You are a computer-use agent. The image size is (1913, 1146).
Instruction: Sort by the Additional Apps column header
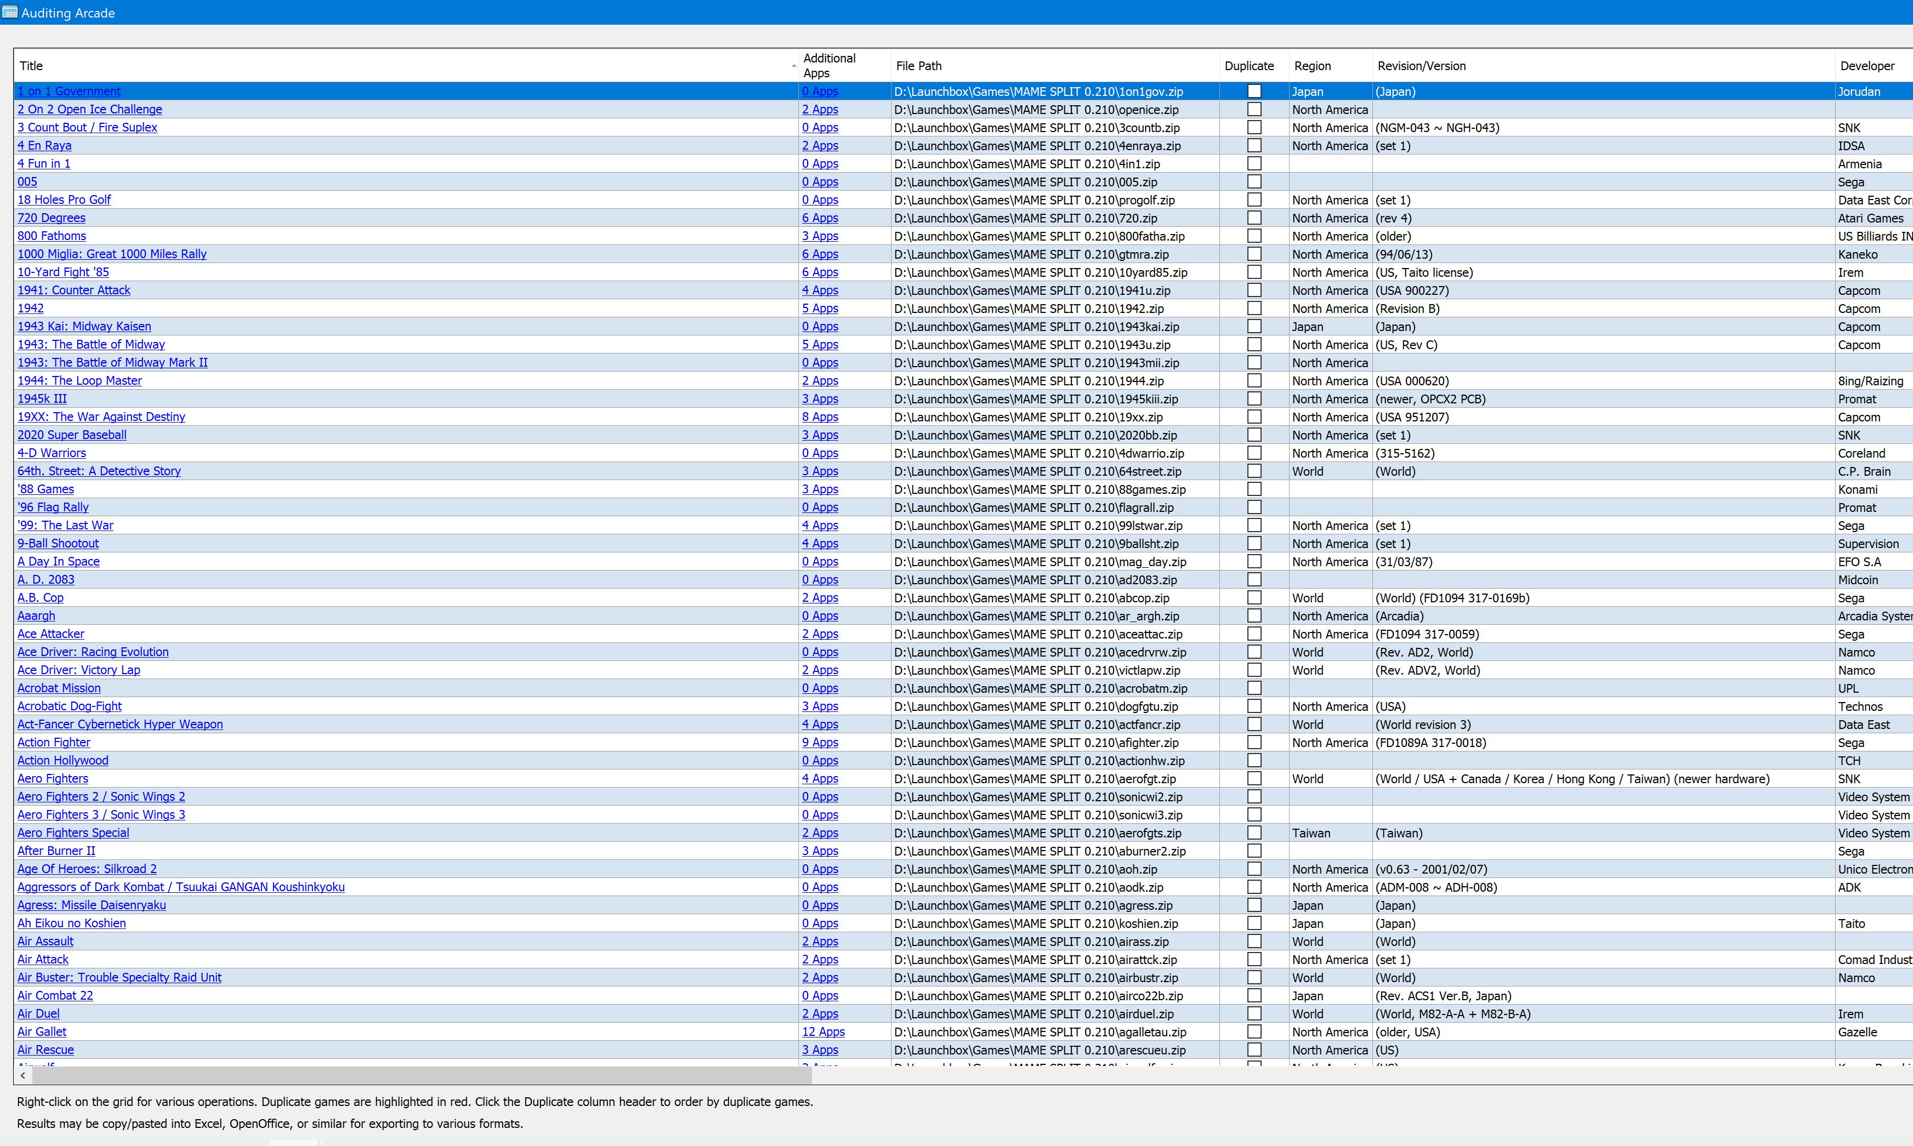point(845,66)
